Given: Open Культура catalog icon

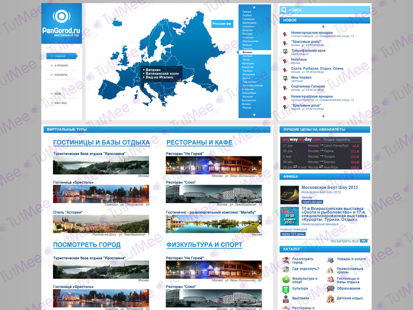Looking at the screenshot, I should click(286, 289).
